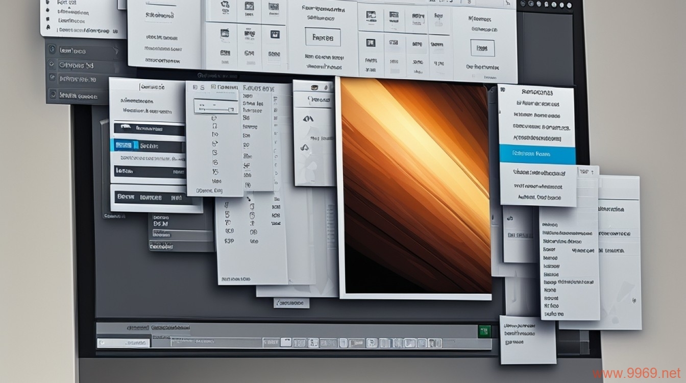Click the green square button on bottom bar
This screenshot has width=686, height=383.
(484, 330)
